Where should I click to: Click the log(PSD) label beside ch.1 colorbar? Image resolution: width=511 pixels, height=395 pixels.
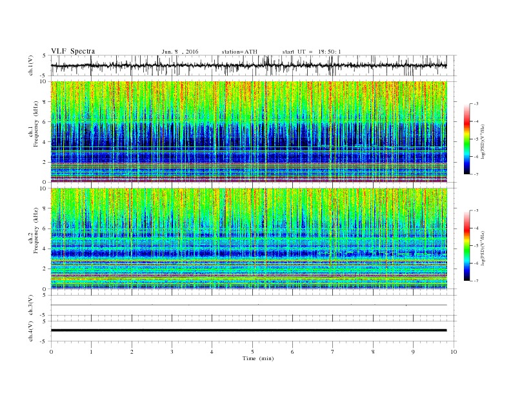[x=483, y=141]
